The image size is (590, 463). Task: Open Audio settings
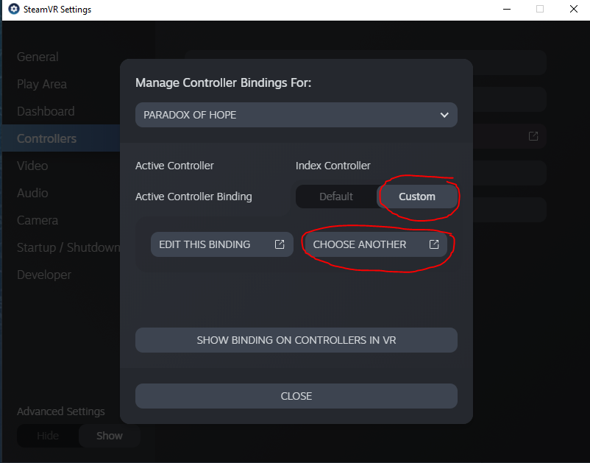coord(32,193)
